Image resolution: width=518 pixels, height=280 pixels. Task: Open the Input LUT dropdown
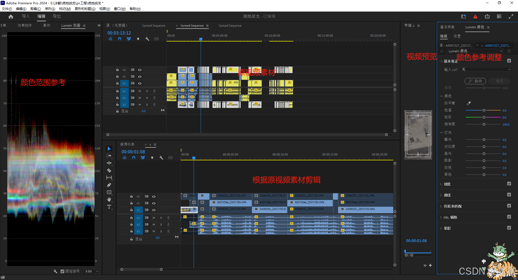[486, 70]
